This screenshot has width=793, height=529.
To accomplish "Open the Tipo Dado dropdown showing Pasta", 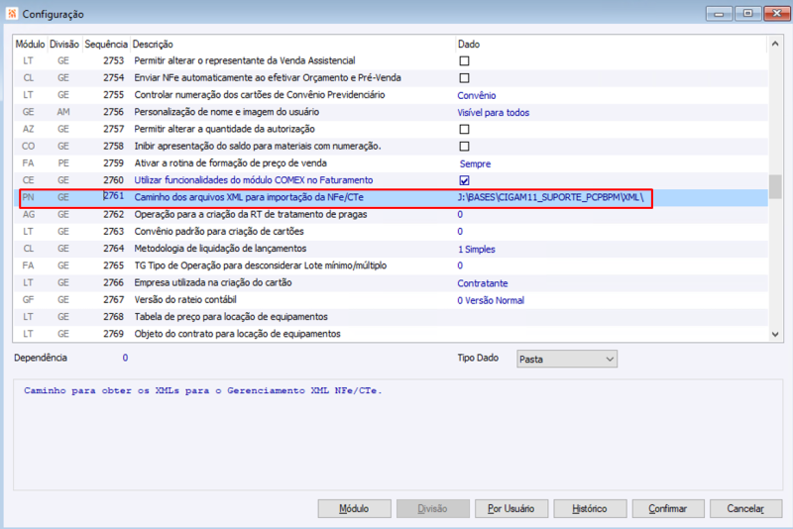I will point(566,359).
